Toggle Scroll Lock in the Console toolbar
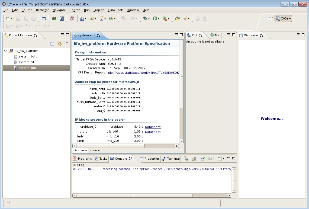This screenshot has height=209, width=309. 194,159
